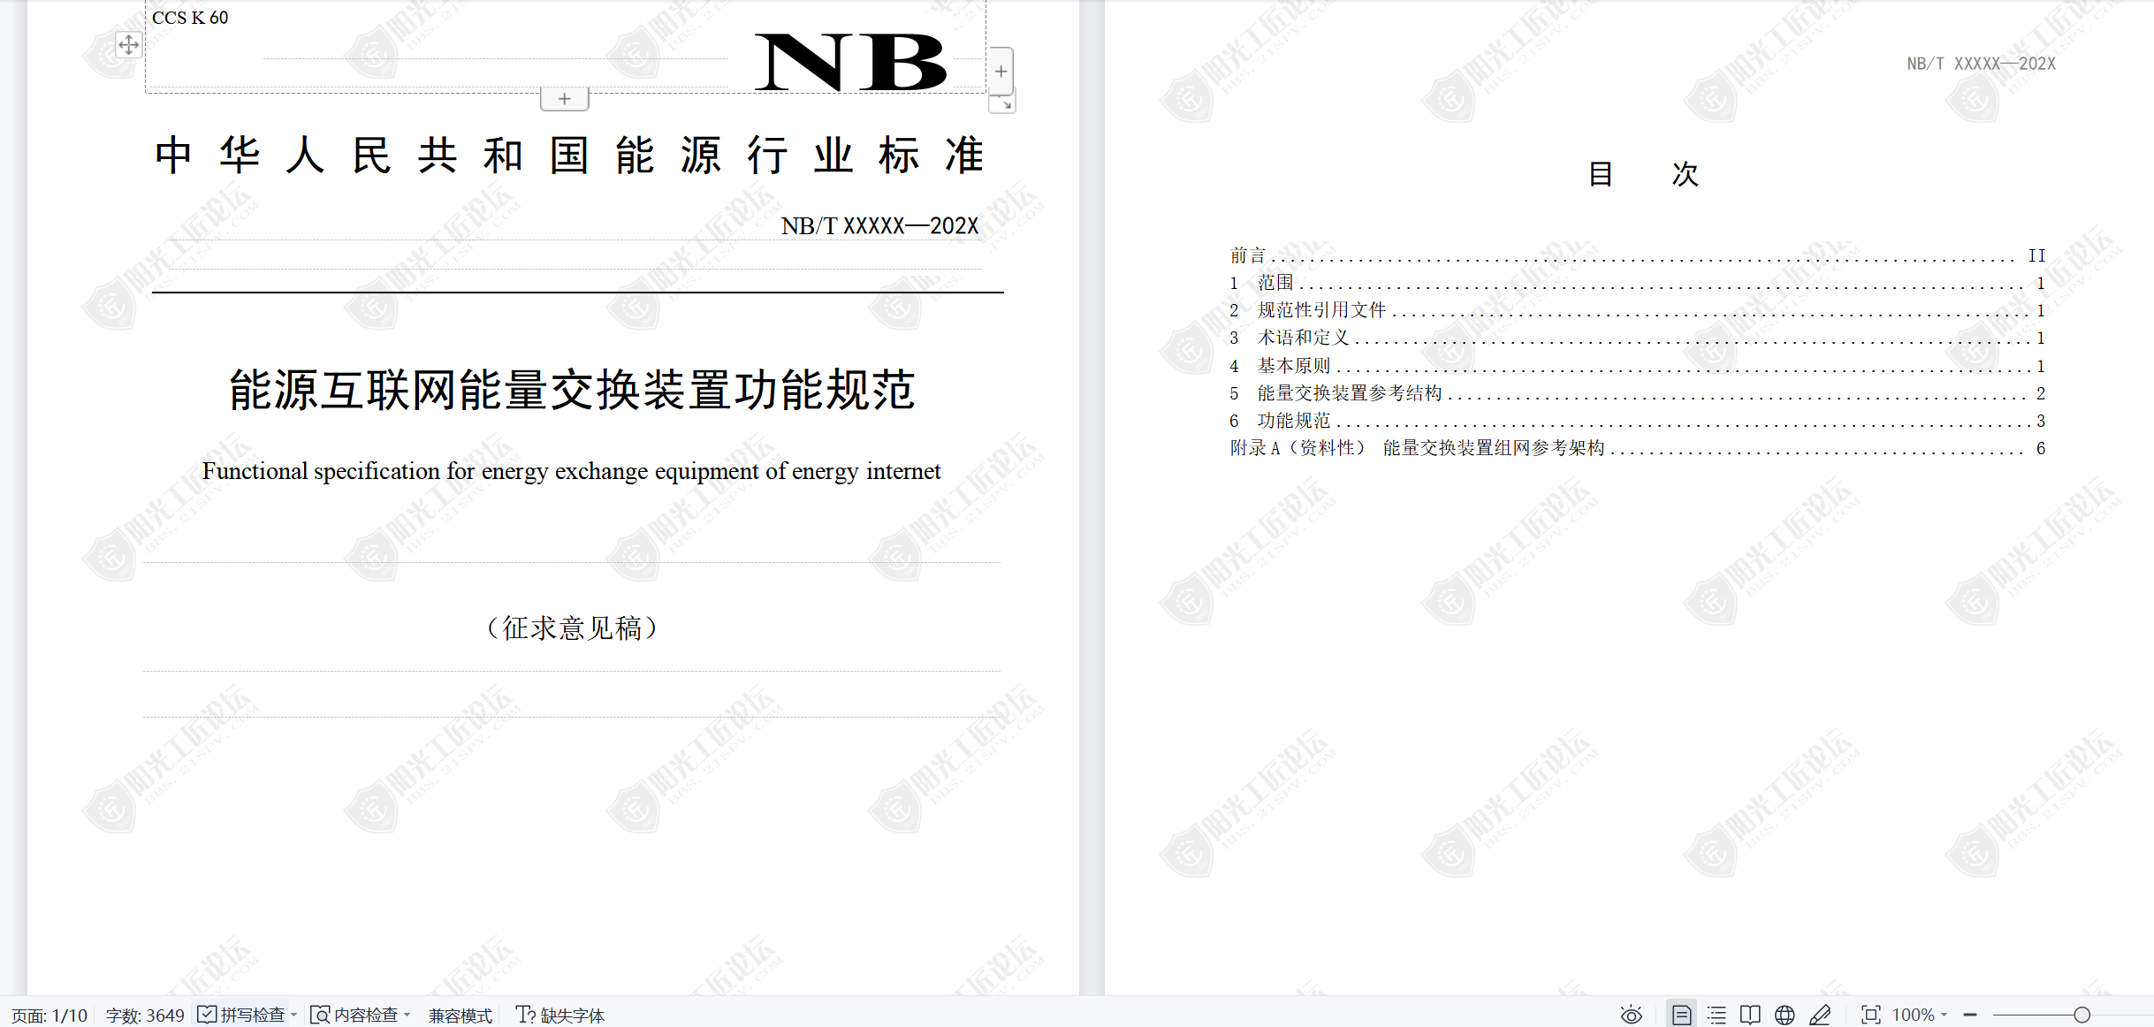Open TOC entry 4 基本原则

(x=1637, y=366)
